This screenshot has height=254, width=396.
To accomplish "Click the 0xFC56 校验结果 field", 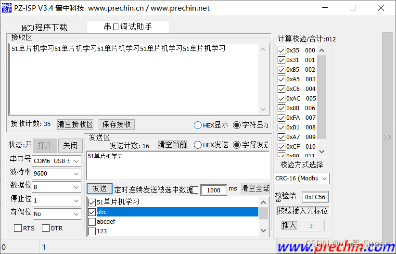I will coord(315,197).
